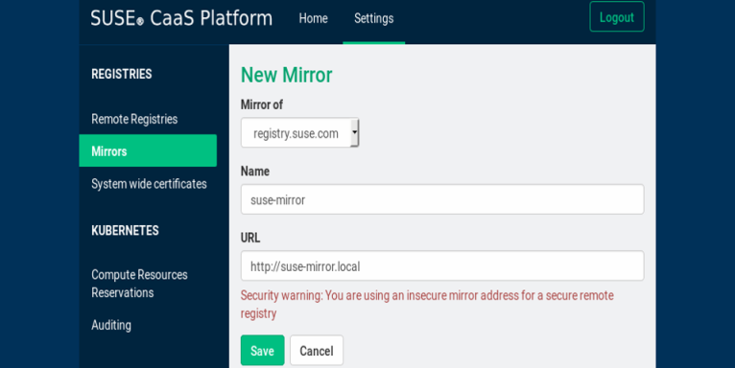Open the Auditing sidebar entry
This screenshot has width=735, height=368.
pos(111,325)
